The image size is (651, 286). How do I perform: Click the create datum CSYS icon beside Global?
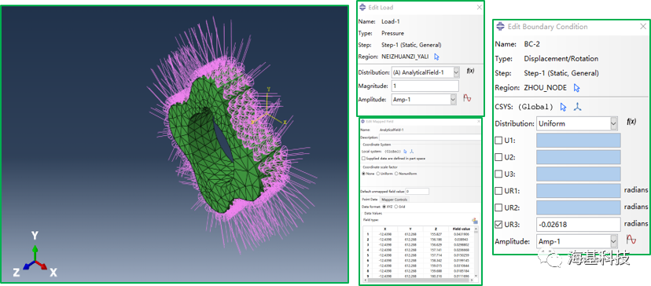coord(577,107)
